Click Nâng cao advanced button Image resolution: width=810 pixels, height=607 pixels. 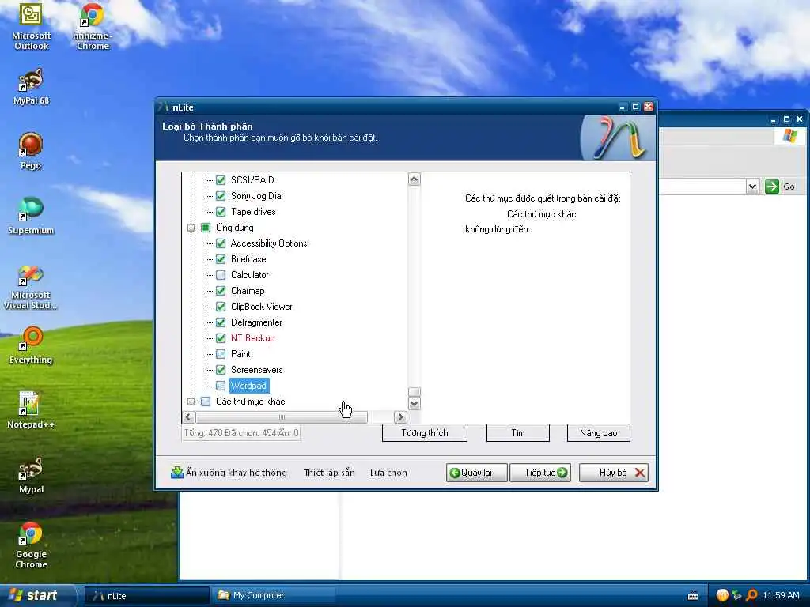pyautogui.click(x=598, y=433)
